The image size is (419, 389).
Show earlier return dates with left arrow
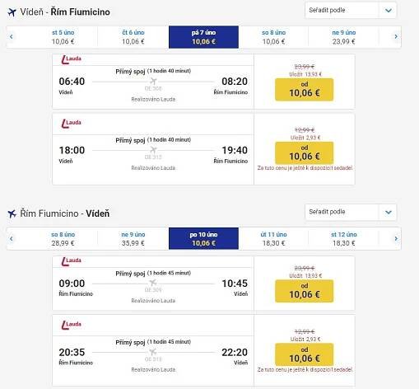[12, 238]
